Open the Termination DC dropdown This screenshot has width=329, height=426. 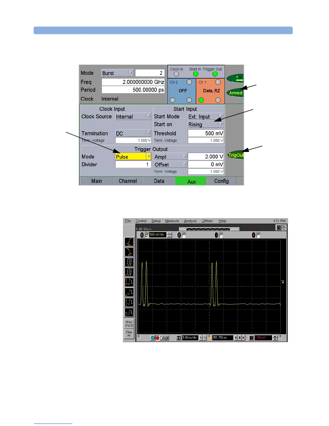(133, 133)
